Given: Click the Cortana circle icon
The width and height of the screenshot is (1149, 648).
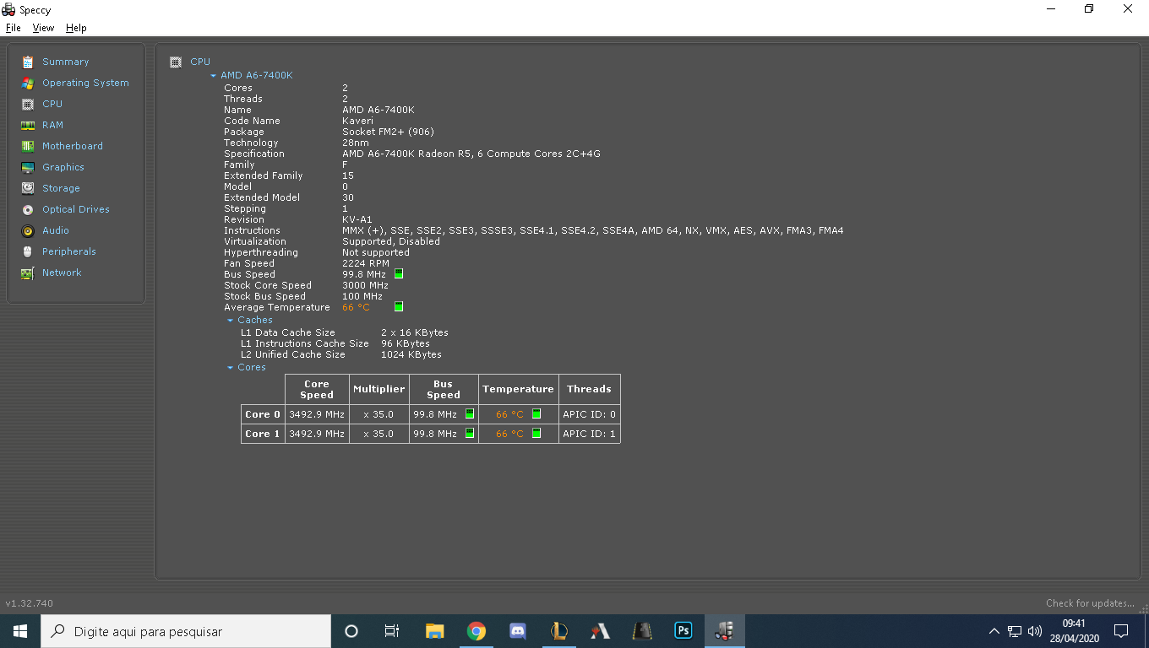Looking at the screenshot, I should 351,631.
